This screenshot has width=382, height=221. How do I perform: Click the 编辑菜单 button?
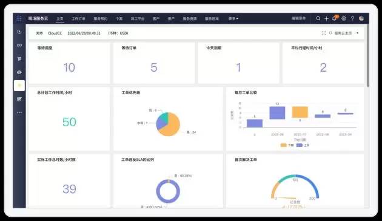[x=299, y=18]
